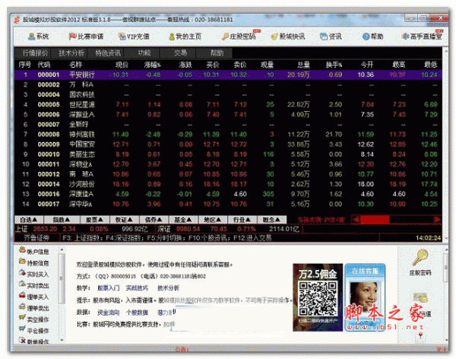
Task: Open the 功能 menu
Action: point(144,53)
